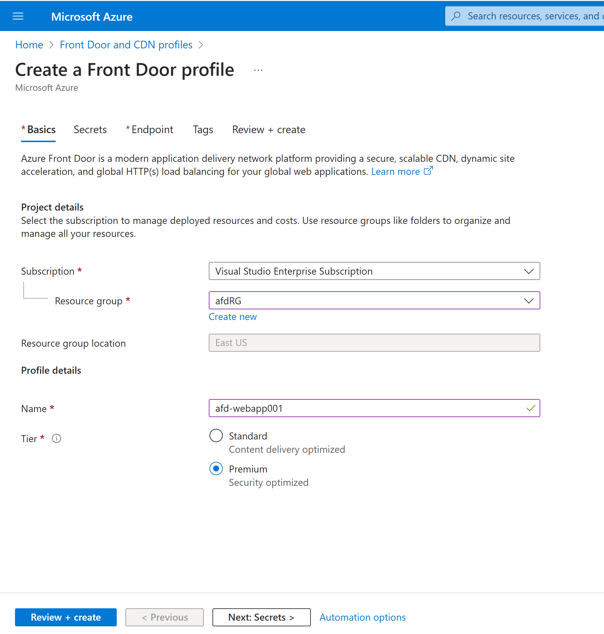Click the Microsoft Azure logo
This screenshot has width=604, height=634.
pyautogui.click(x=92, y=16)
